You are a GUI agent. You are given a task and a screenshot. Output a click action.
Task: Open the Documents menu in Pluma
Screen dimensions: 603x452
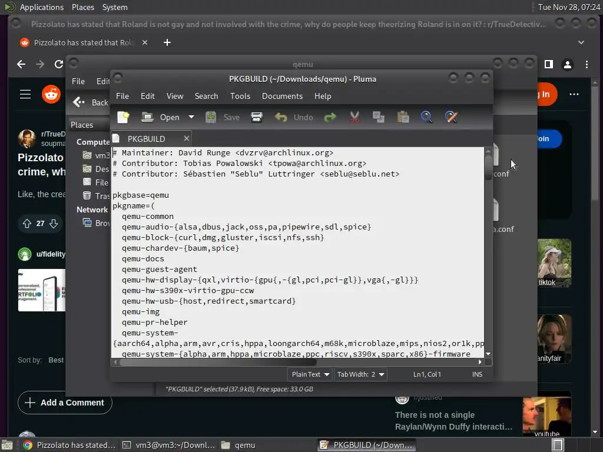coord(282,96)
